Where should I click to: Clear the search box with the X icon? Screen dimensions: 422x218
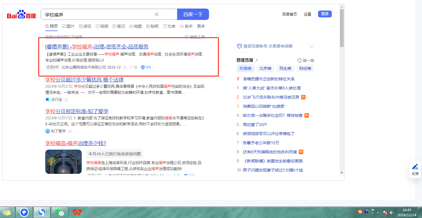click(x=157, y=14)
